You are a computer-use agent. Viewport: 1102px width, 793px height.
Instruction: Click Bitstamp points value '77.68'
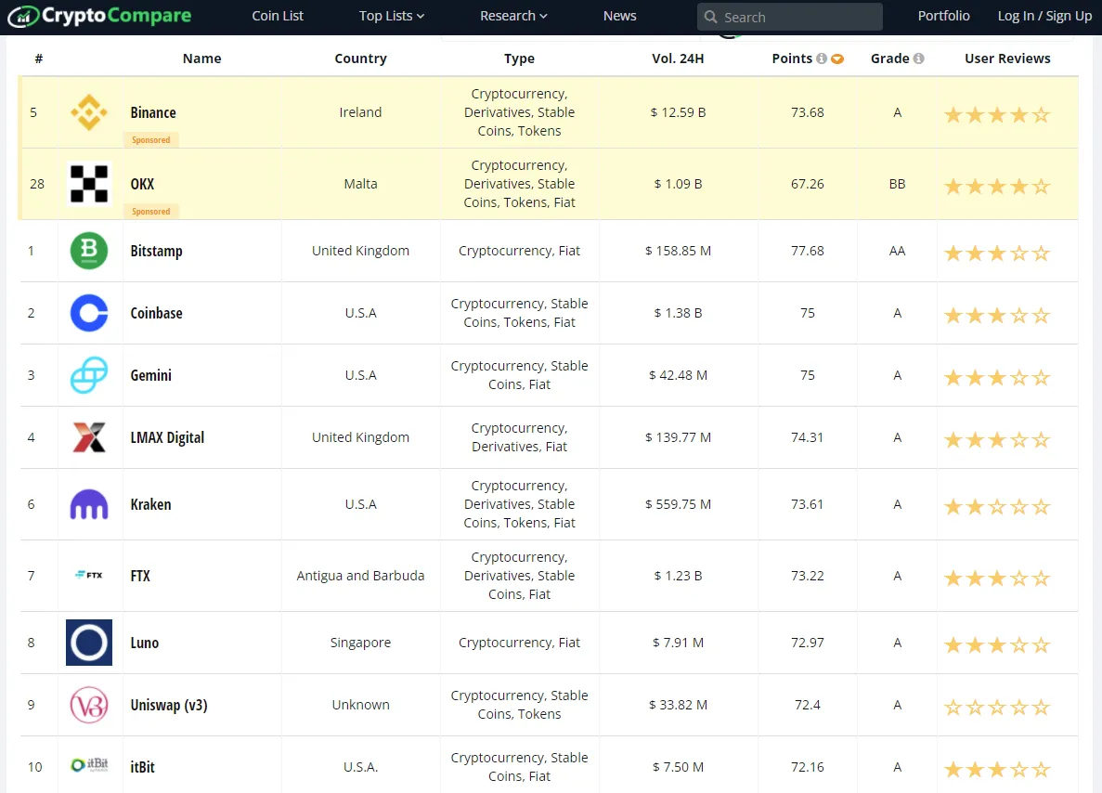pos(807,251)
